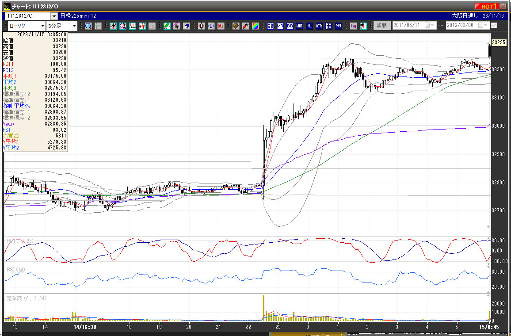This screenshot has height=336, width=511.
Task: Toggle the crosshair cursor icon
Action: click(98, 26)
